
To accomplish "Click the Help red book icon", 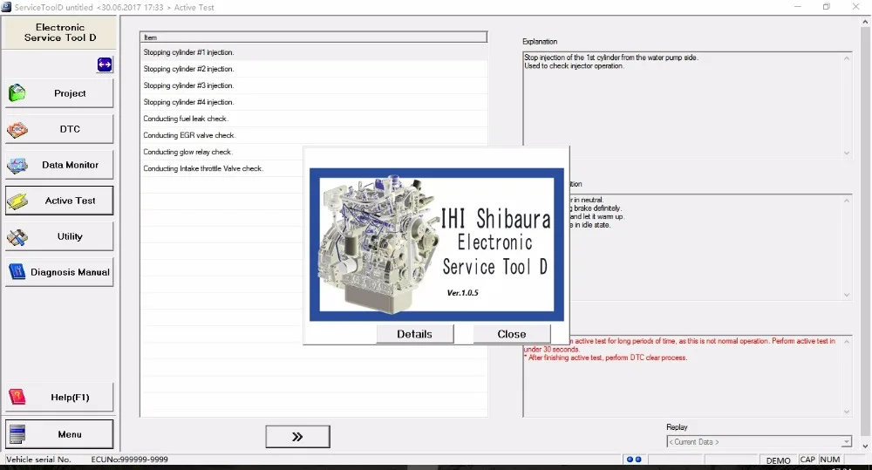I will pos(17,397).
